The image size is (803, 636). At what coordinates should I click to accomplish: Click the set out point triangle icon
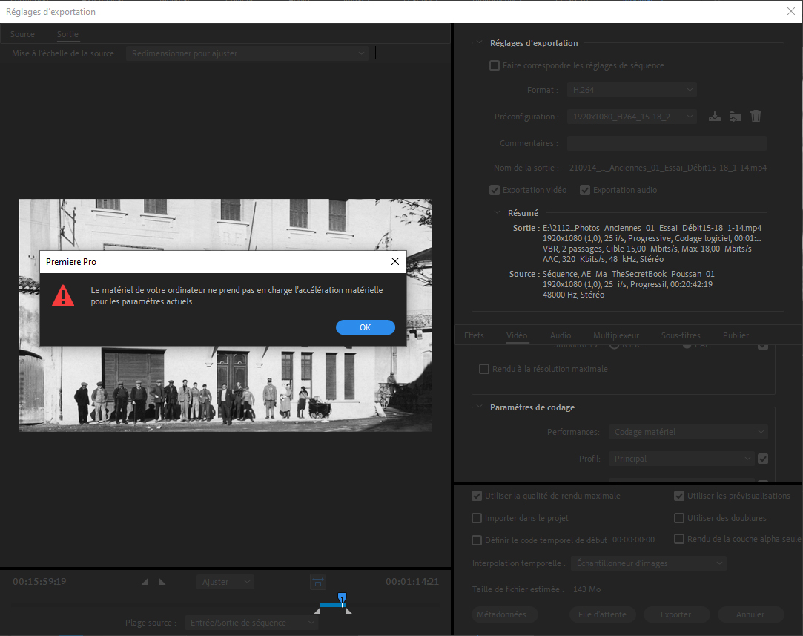(162, 582)
